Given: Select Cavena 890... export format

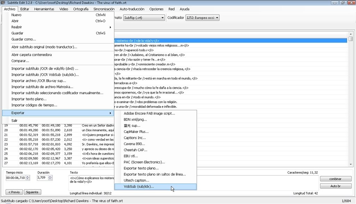Looking at the screenshot, I should pos(155,144).
